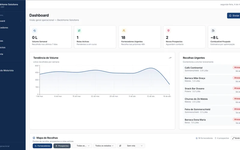Click the Tendência de Volume heading
Screen dimensions: 240x150
click(46, 58)
